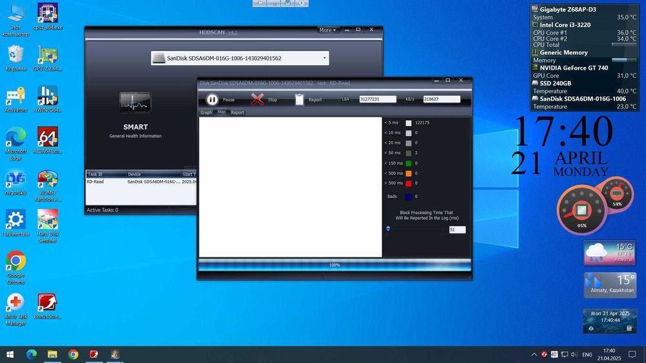Open the Settings gear desktop icon
This screenshot has height=363, width=646.
(16, 224)
